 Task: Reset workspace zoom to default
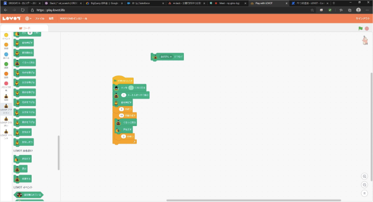click(x=364, y=193)
